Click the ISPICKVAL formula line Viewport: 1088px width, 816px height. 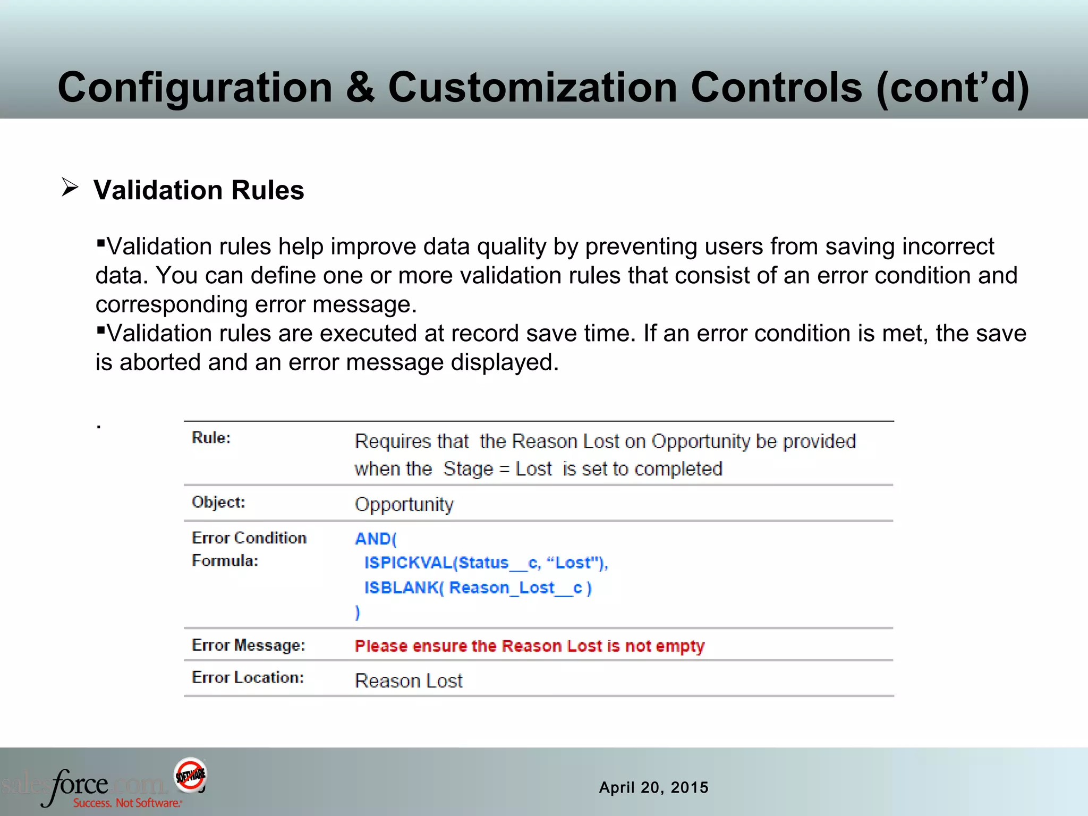[486, 563]
